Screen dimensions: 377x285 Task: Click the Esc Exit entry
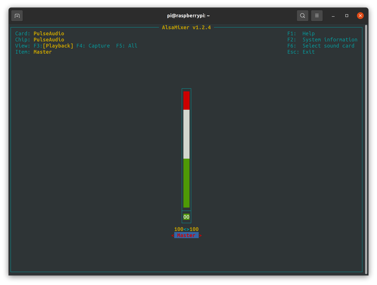click(x=301, y=52)
